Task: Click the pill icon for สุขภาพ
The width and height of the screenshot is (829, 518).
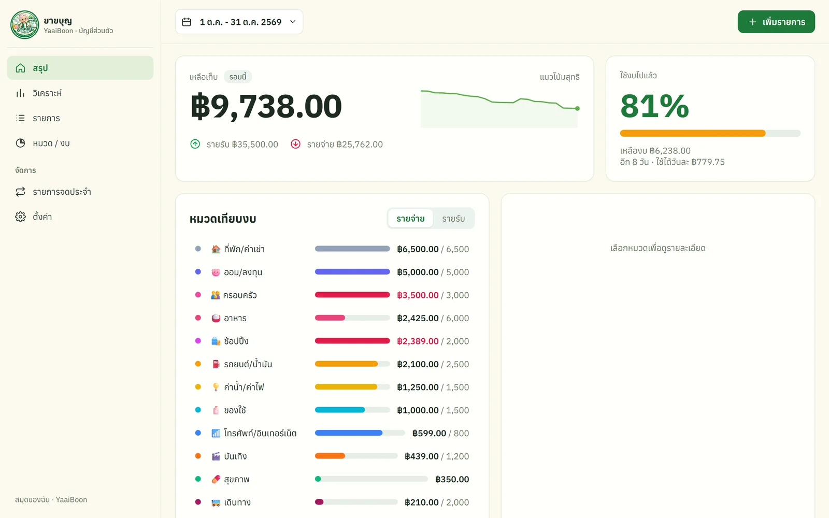Action: coord(216,479)
